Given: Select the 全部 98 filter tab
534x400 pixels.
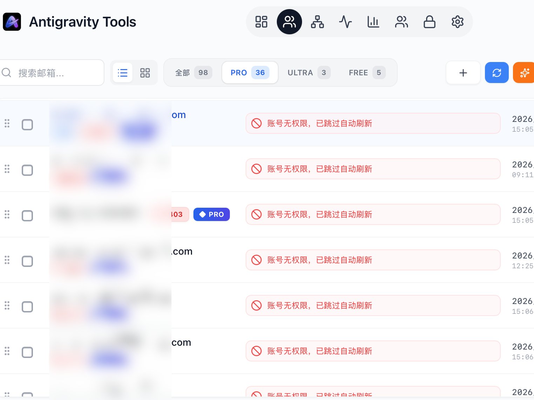Looking at the screenshot, I should pos(193,73).
